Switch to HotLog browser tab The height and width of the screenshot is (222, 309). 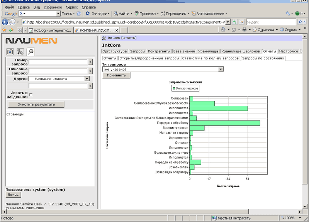(50, 31)
